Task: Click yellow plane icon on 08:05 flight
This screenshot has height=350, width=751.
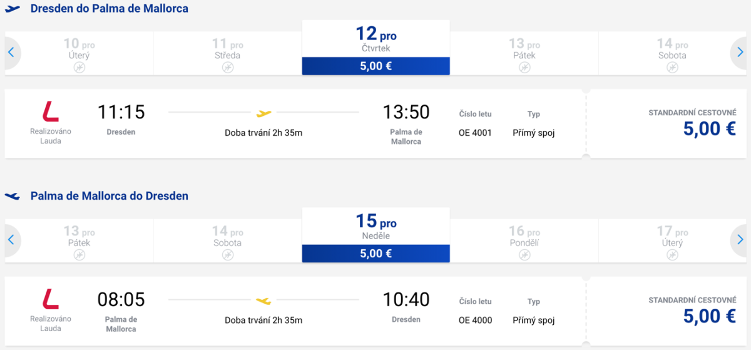Action: click(264, 301)
